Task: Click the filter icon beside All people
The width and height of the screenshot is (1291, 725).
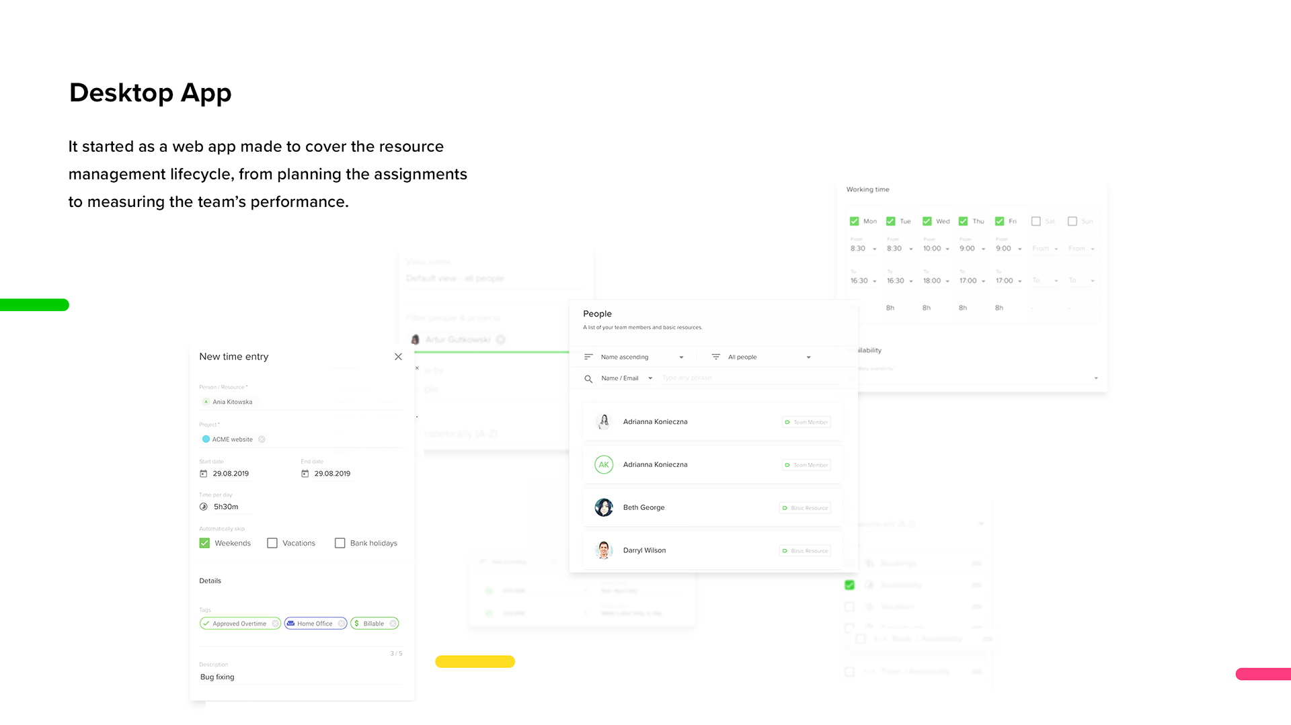Action: coord(716,357)
